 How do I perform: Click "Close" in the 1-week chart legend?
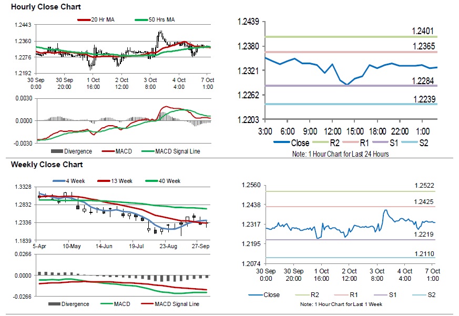coord(271,294)
